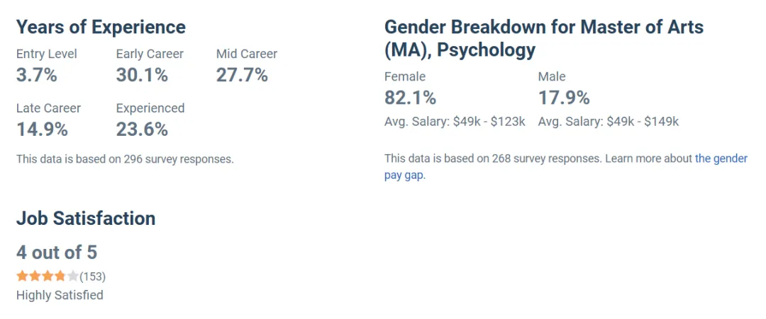Click the female Avg. Salary $49k - $123k text

(x=455, y=122)
